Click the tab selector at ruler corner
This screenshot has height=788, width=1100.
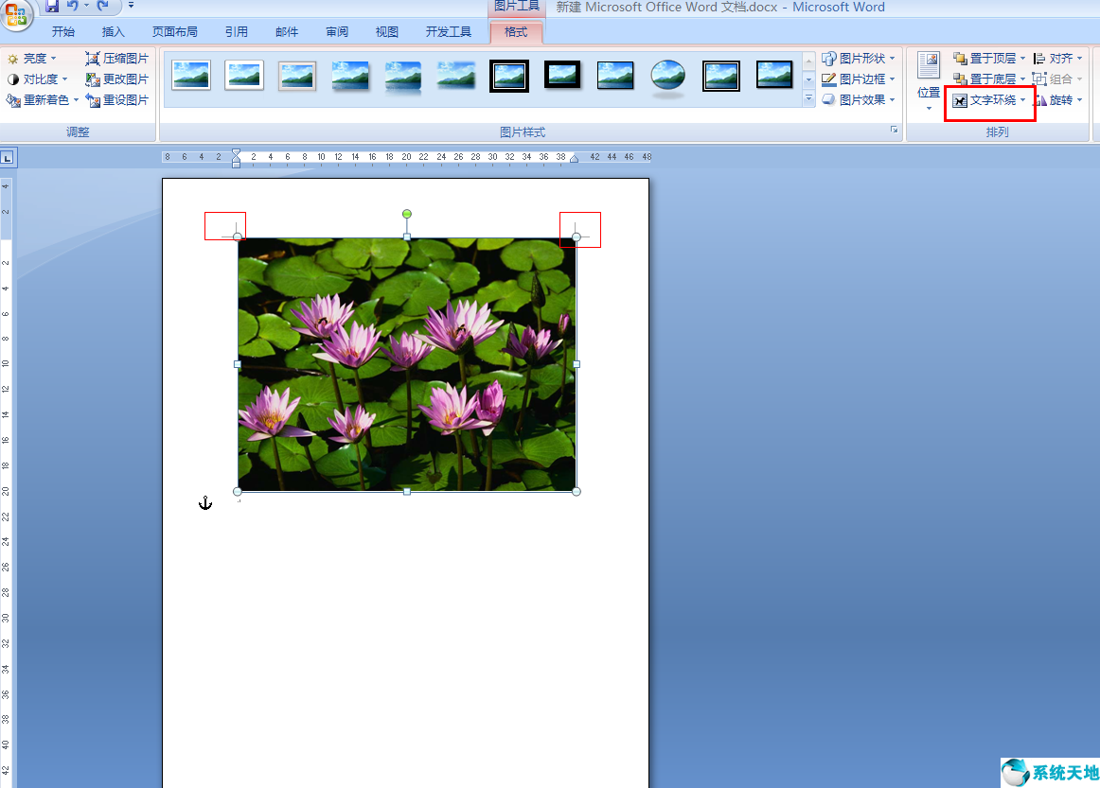pyautogui.click(x=8, y=158)
